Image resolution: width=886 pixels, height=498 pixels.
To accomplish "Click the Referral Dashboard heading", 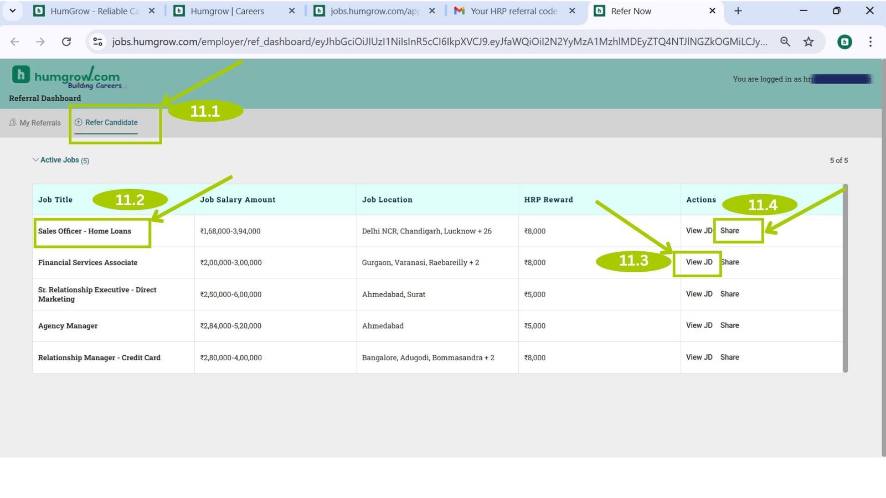I will point(45,98).
